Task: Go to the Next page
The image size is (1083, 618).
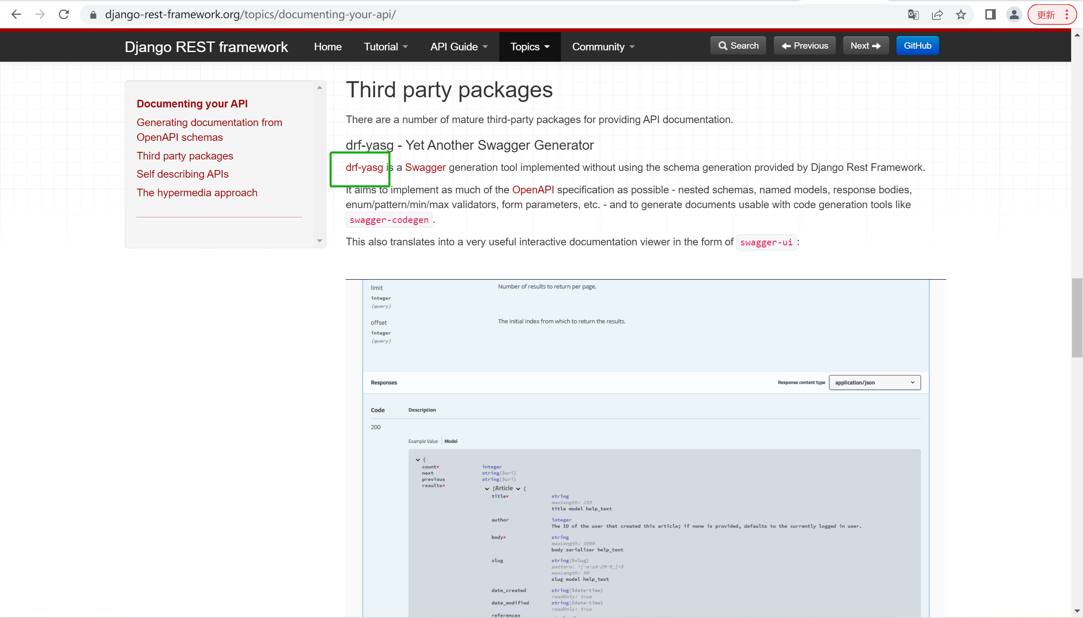Action: click(x=866, y=45)
